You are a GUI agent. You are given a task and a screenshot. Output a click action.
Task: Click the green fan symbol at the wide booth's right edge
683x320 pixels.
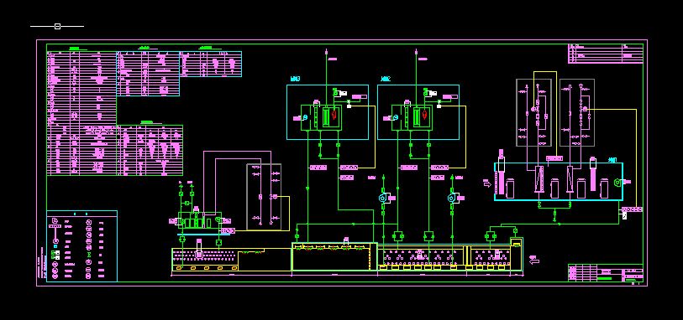pyautogui.click(x=617, y=183)
